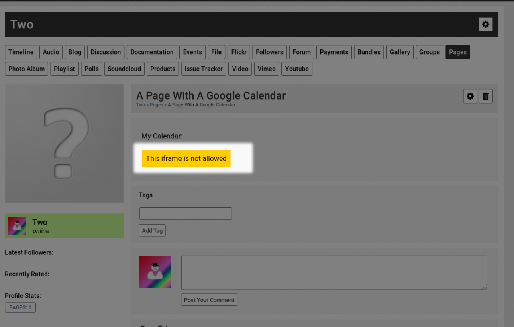Click the profile settings gear icon
This screenshot has height=327, width=514.
pos(485,24)
